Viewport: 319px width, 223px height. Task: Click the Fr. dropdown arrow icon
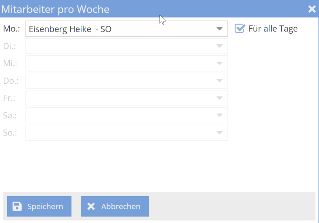pos(220,98)
